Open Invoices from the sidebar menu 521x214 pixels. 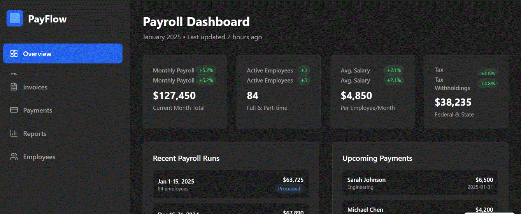pyautogui.click(x=35, y=87)
